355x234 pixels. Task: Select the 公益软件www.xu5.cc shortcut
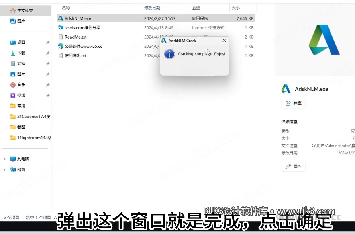point(83,46)
